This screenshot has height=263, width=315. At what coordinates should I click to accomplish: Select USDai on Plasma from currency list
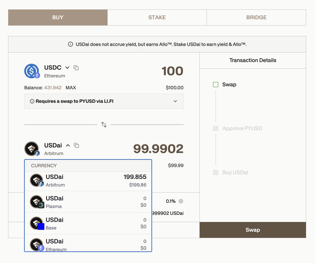(88, 202)
